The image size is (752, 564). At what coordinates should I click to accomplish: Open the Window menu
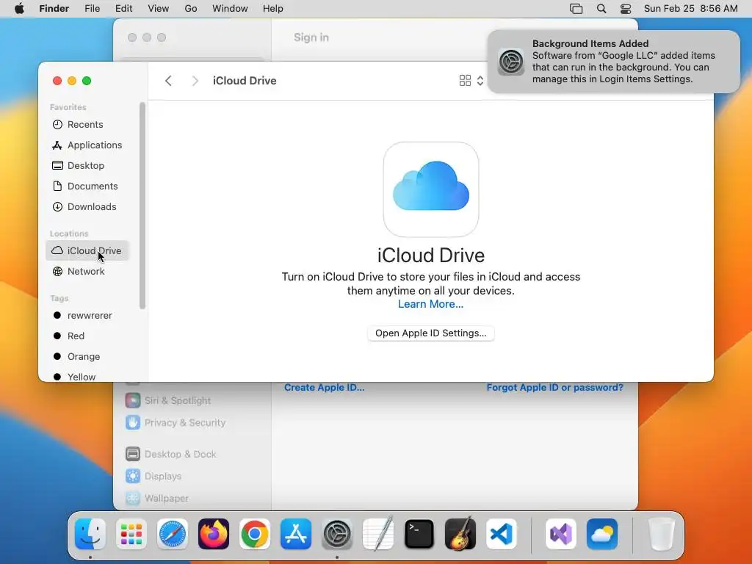pos(230,9)
